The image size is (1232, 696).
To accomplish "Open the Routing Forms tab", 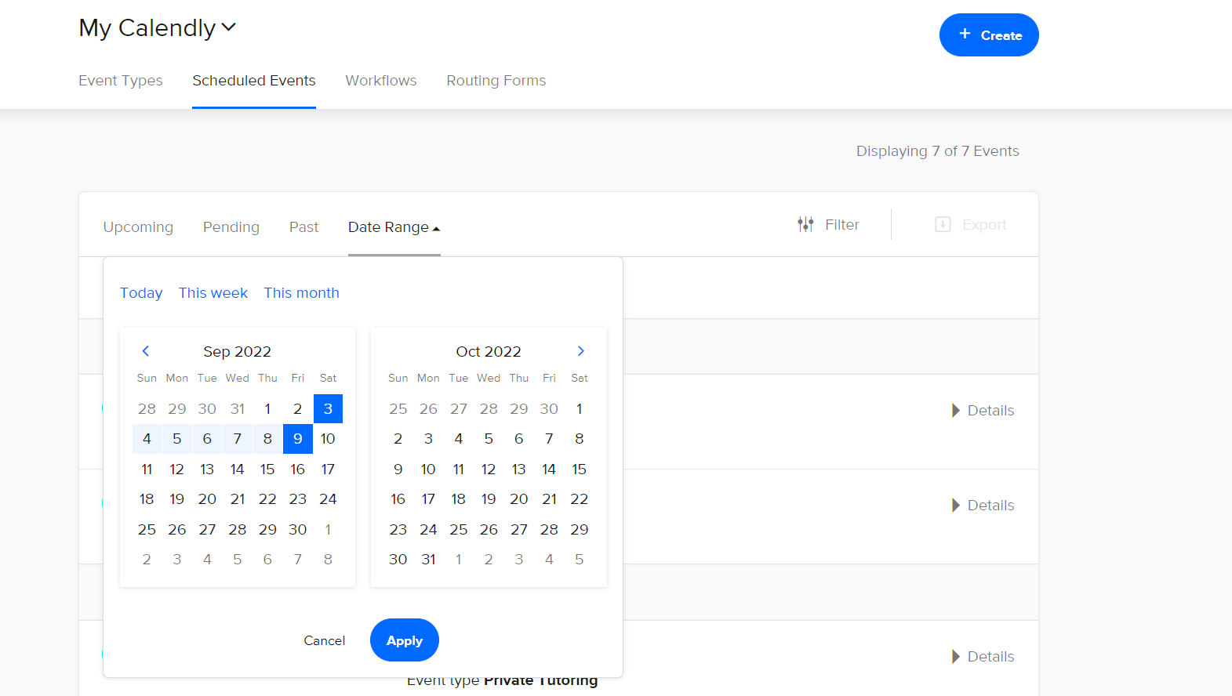I will click(496, 81).
